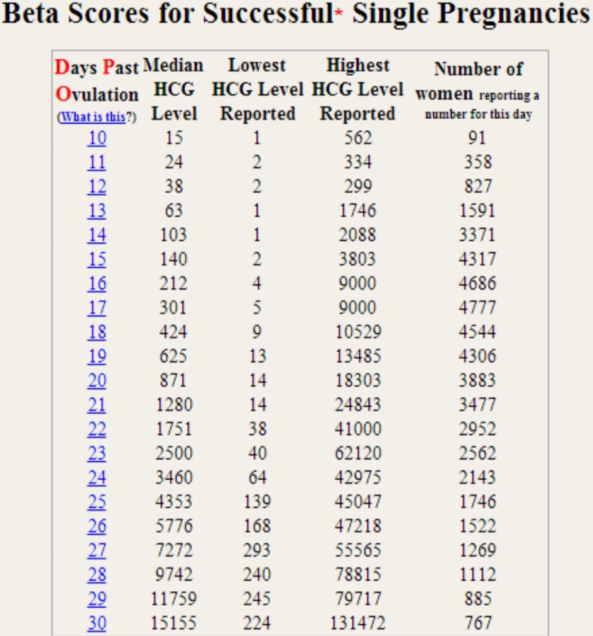
Task: Open the day 21 link
Action: 97,405
